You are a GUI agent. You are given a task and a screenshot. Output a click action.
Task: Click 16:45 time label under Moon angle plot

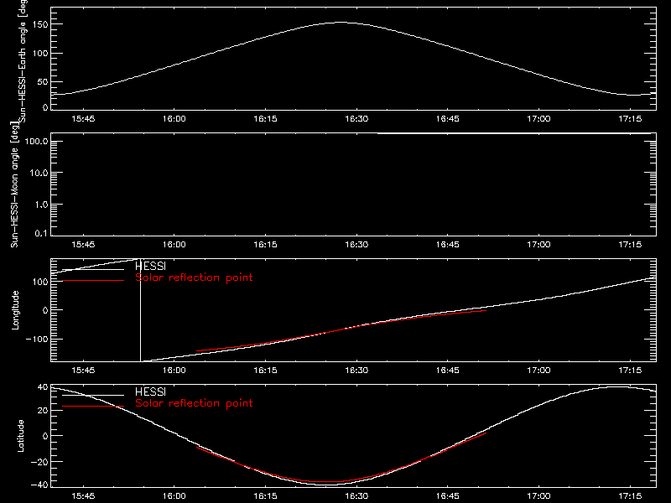[448, 245]
